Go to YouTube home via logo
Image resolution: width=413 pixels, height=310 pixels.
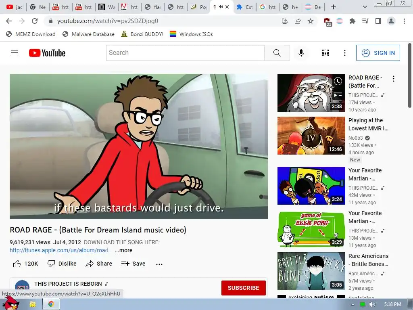click(x=47, y=53)
